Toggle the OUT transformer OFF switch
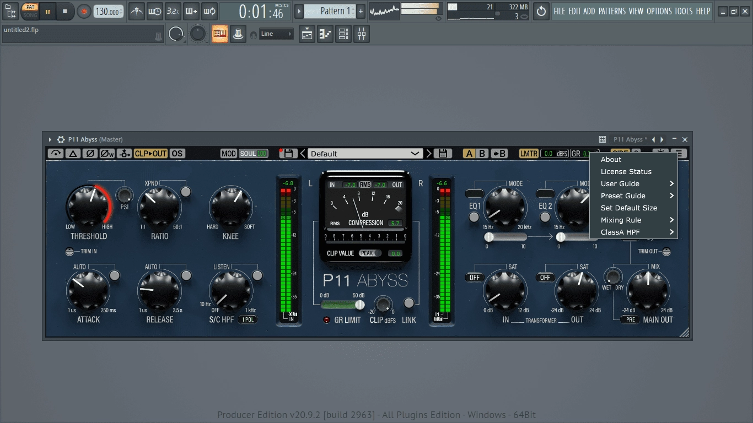This screenshot has height=423, width=753. coord(545,278)
